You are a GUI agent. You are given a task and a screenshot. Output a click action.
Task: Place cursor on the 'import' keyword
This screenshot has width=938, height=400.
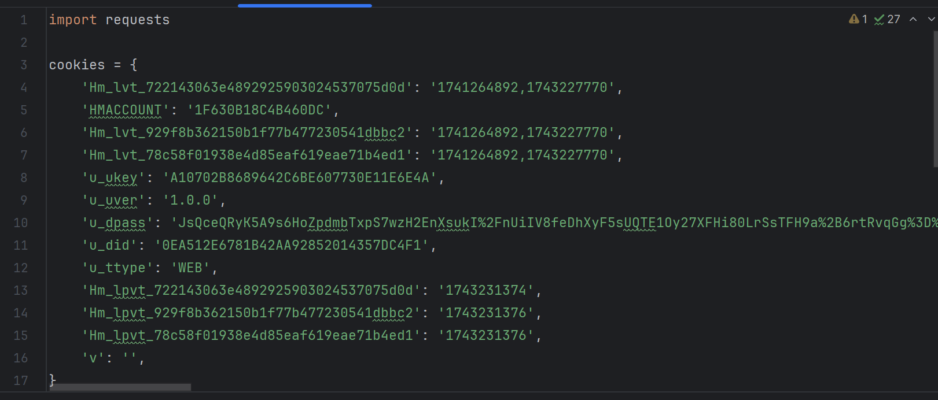tap(72, 20)
